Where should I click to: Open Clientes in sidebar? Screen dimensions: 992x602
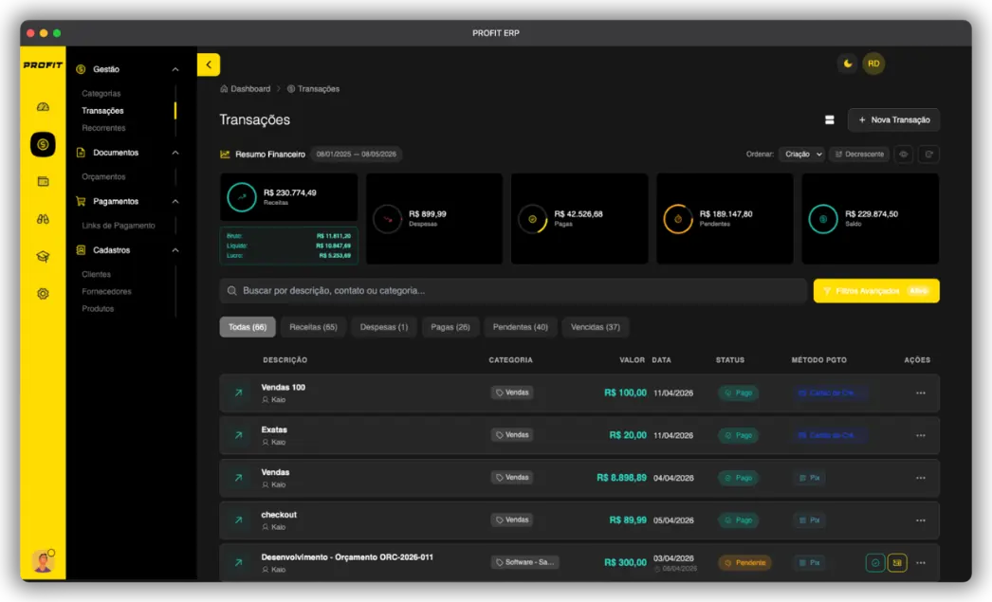coord(96,274)
